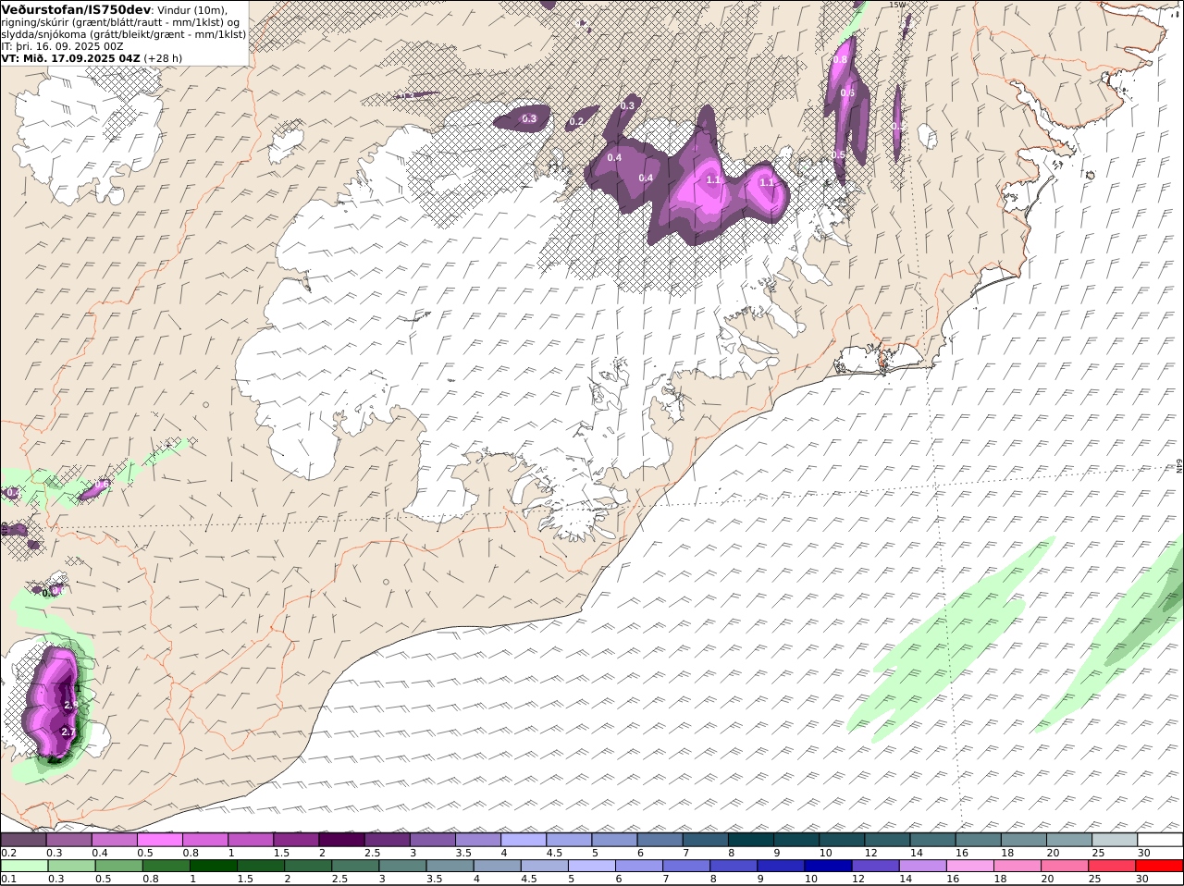1184x886 pixels.
Task: Pick the darkest purple 2–2.5 snow swatch
Action: click(341, 839)
